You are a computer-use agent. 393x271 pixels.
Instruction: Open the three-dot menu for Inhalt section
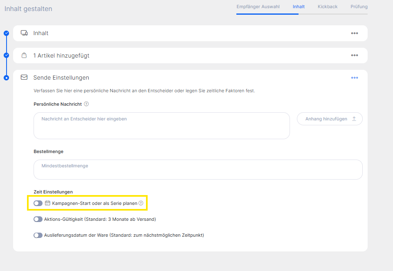pyautogui.click(x=355, y=33)
